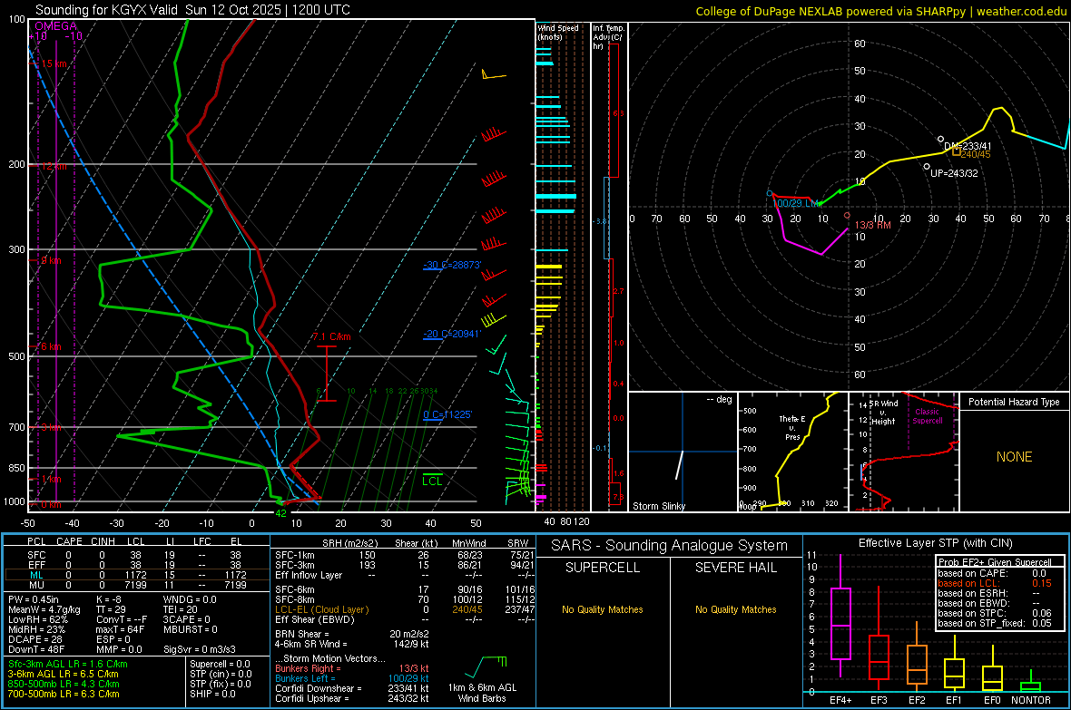The height and width of the screenshot is (710, 1071).
Task: Click the green '42' surface dewpoint value
Action: (280, 513)
